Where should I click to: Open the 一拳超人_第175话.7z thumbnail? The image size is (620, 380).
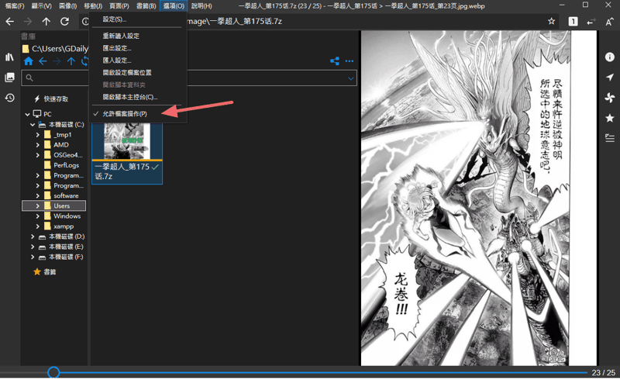127,154
